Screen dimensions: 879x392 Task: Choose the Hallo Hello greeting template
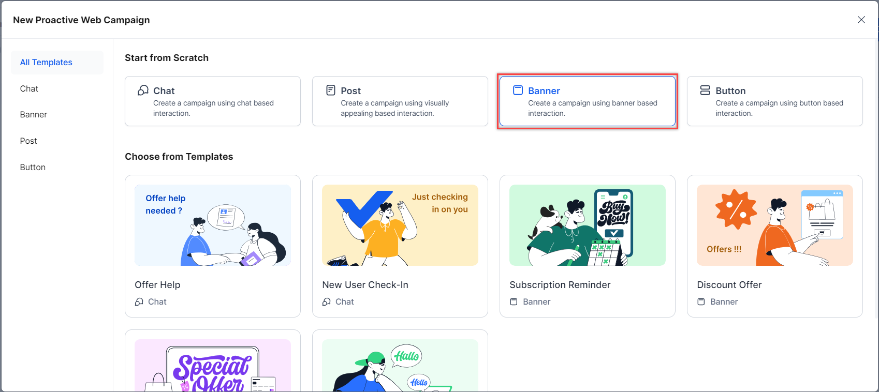point(400,365)
